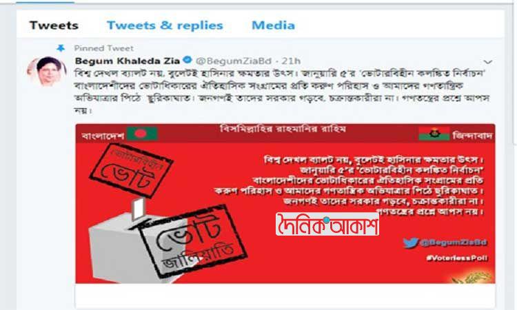Open Begum Khaleda Zia's profile picture
Screen dimensions: 517x310
click(x=47, y=71)
